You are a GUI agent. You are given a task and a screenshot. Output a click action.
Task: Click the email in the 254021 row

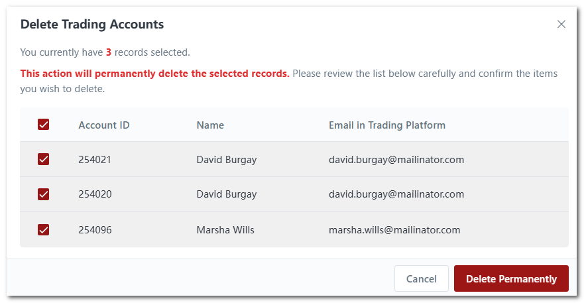pyautogui.click(x=396, y=159)
